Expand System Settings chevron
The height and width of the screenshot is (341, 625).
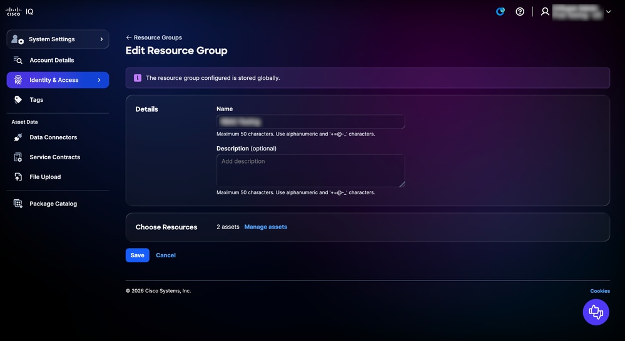(101, 39)
